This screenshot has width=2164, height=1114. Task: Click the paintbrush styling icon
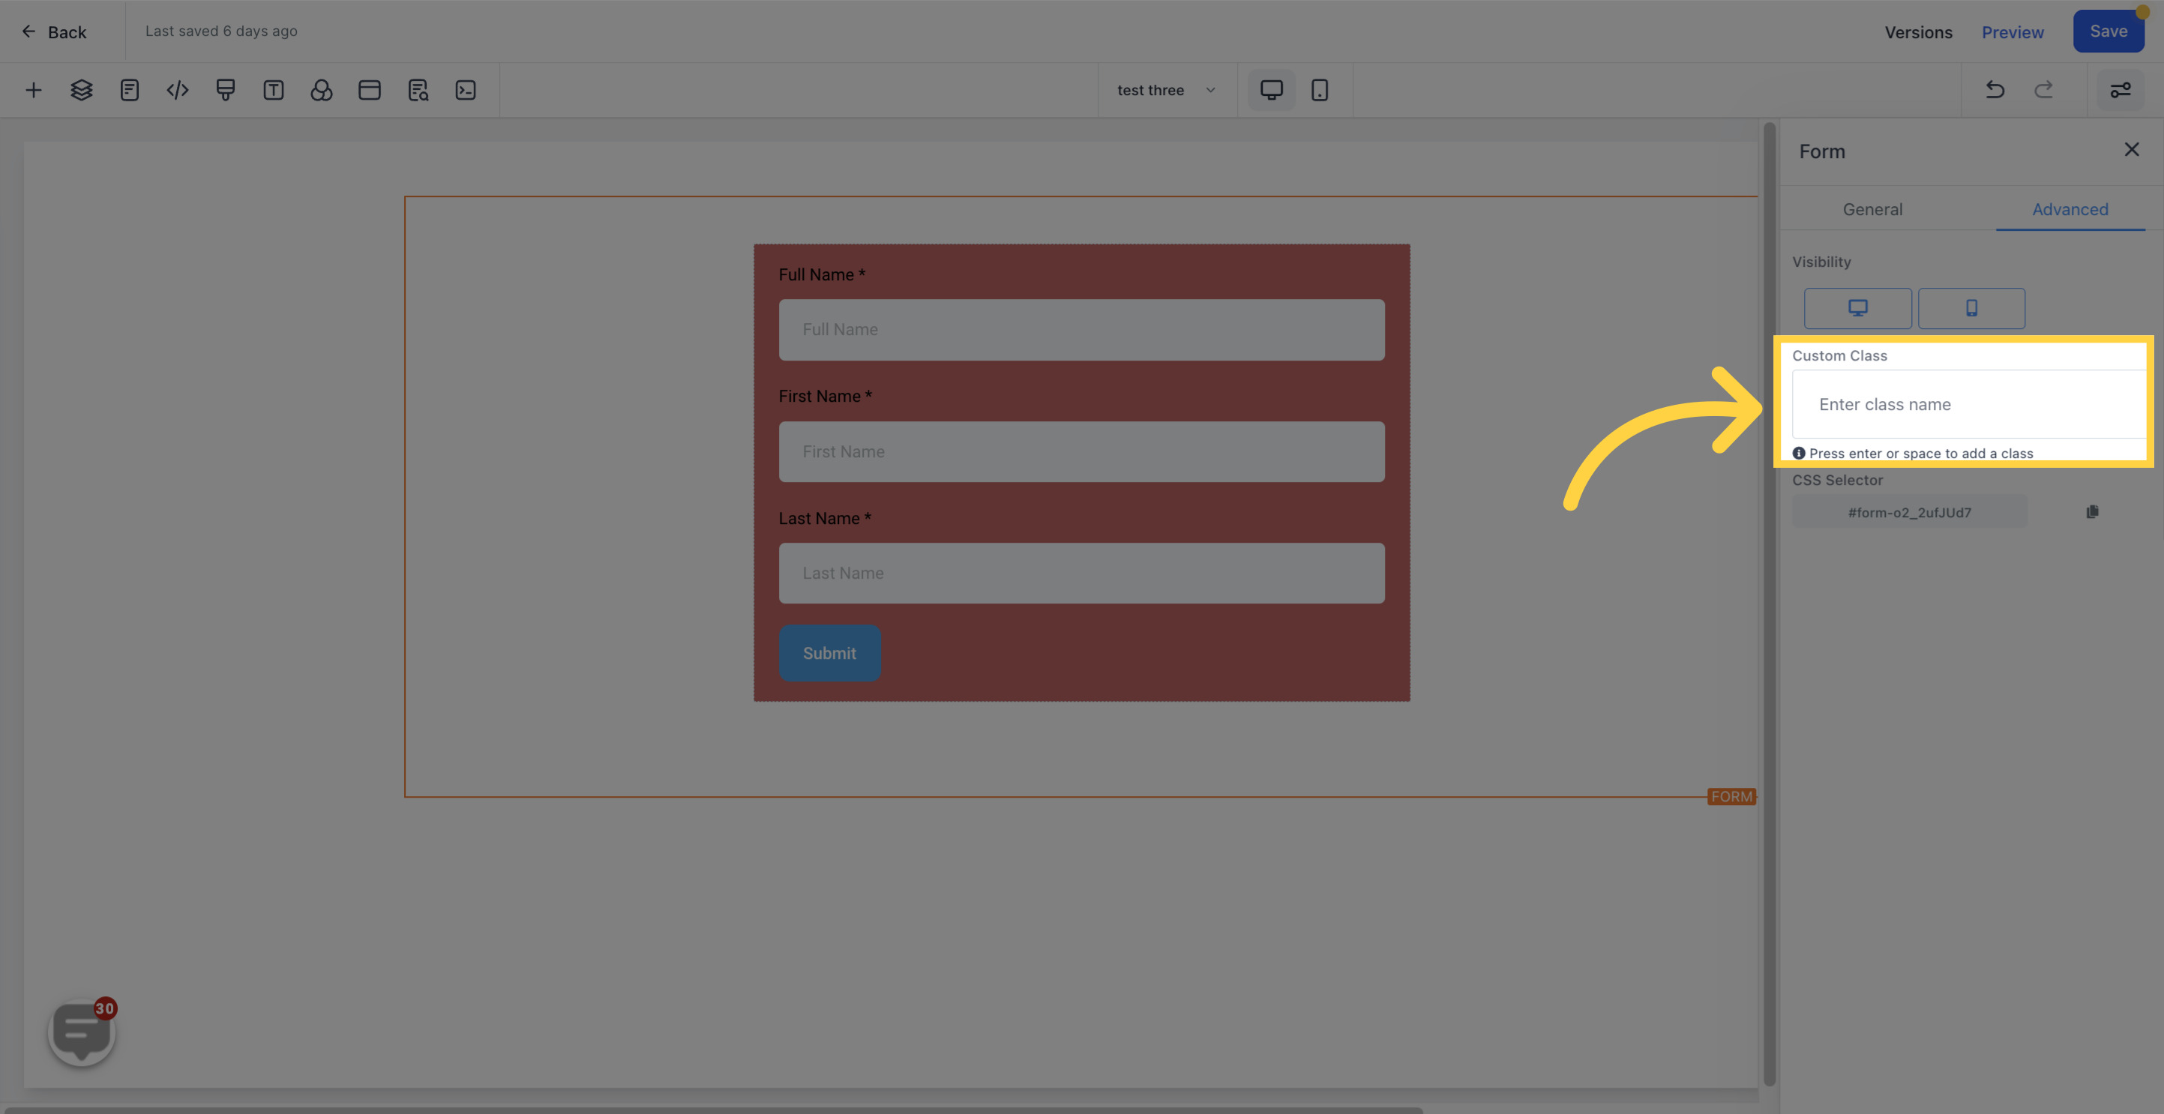coord(225,90)
